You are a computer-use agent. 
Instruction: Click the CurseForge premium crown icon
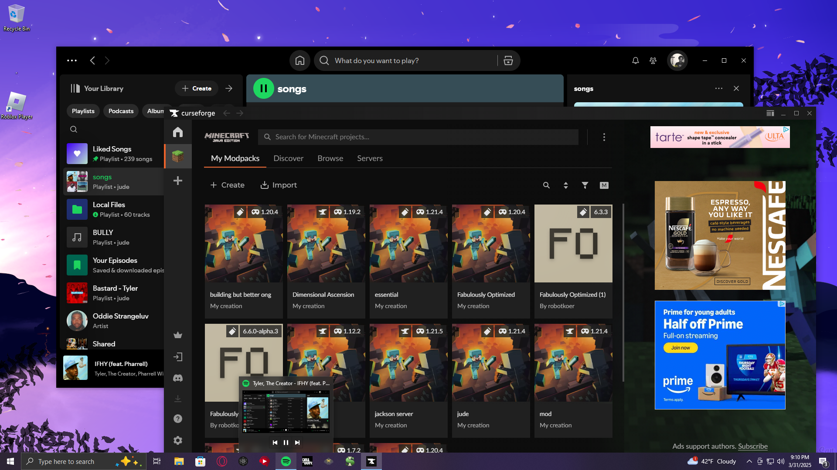click(x=177, y=335)
